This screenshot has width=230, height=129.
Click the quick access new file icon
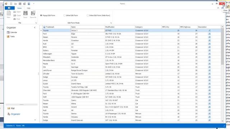pyautogui.click(x=11, y=4)
